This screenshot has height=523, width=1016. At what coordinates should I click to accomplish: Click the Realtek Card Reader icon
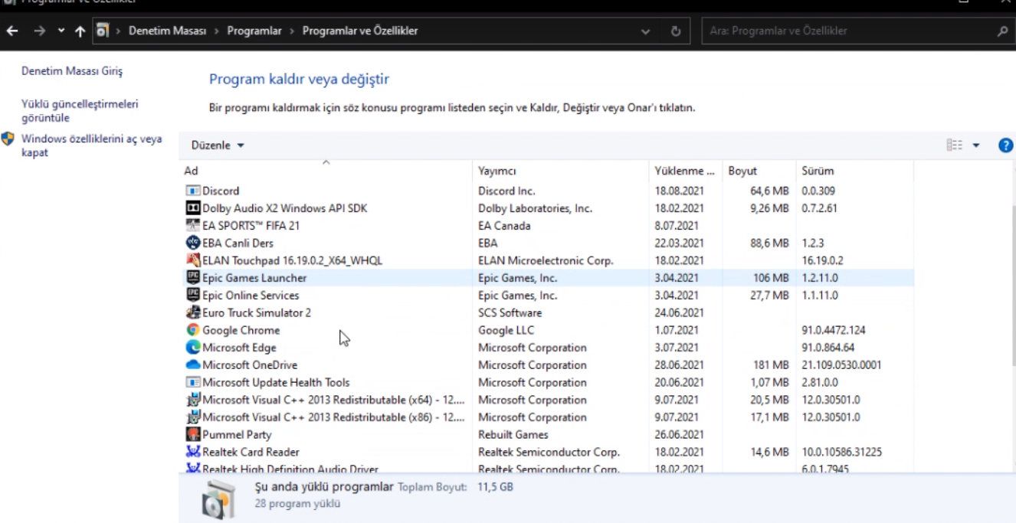click(x=193, y=453)
